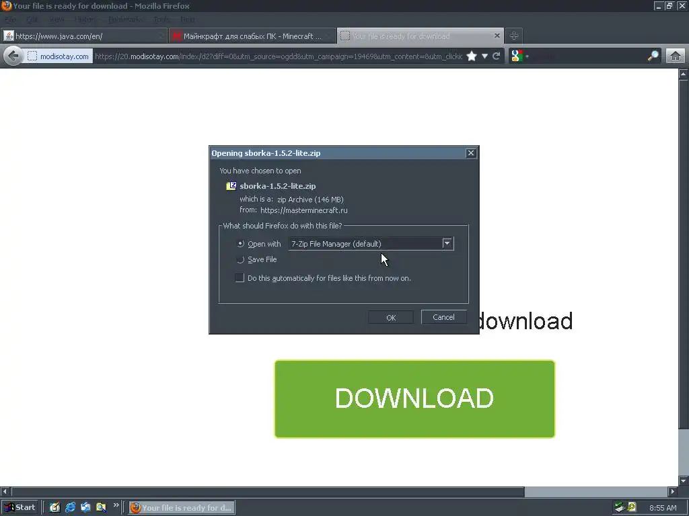Go to the Firefox home page

pos(676,56)
